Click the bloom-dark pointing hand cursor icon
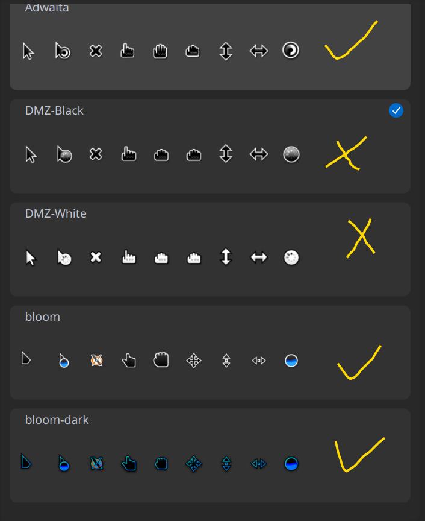Image resolution: width=425 pixels, height=521 pixels. [x=128, y=464]
